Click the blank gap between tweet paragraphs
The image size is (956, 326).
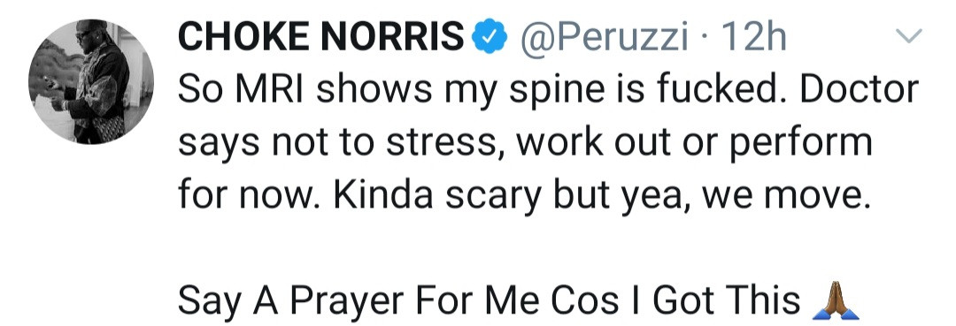pyautogui.click(x=518, y=249)
